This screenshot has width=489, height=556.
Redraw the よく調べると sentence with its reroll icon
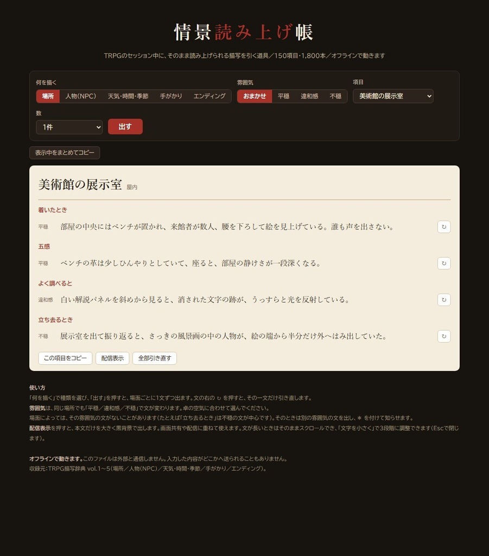[444, 300]
